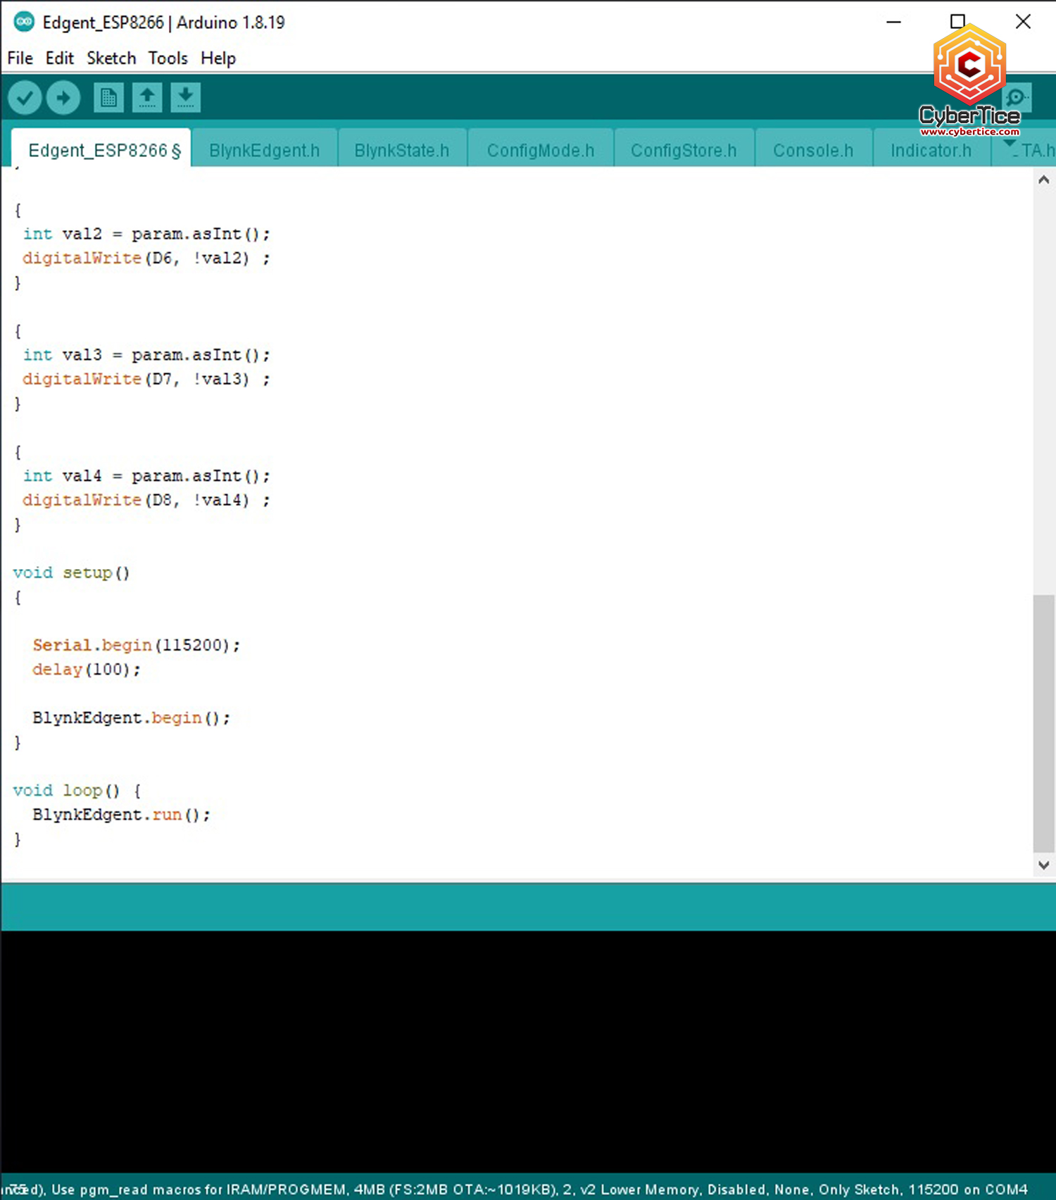The height and width of the screenshot is (1200, 1056).
Task: Click the vertical scrollbar thumb
Action: pyautogui.click(x=1043, y=722)
